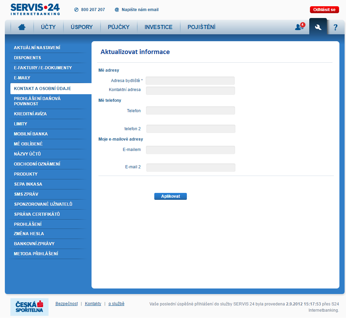
Task: Open MÉ OBLÍBENÉ sidebar item
Action: (x=28, y=144)
